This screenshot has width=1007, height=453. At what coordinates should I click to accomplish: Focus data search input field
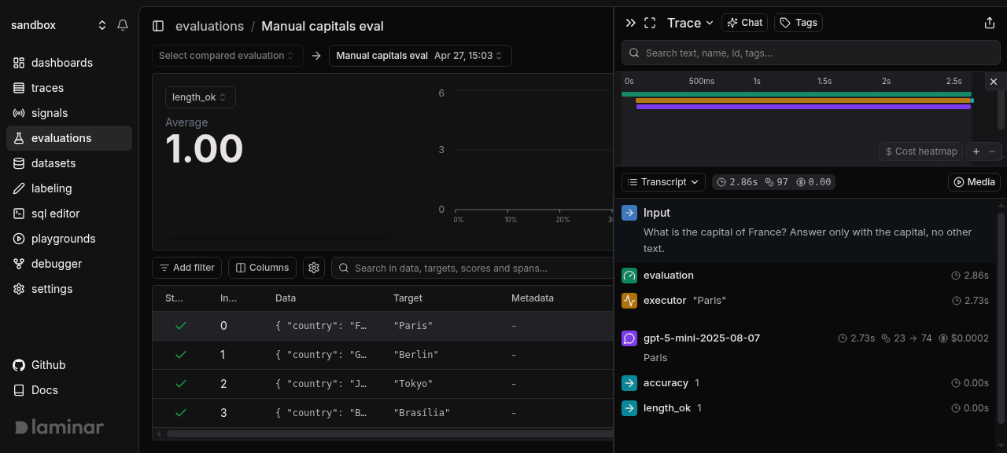(472, 268)
